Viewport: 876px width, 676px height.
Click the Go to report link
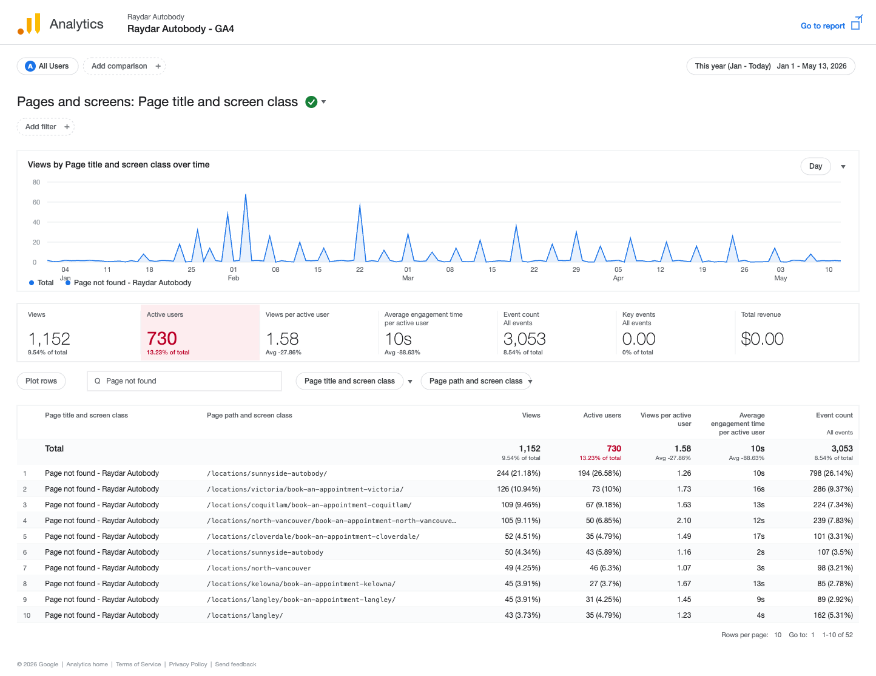point(823,25)
